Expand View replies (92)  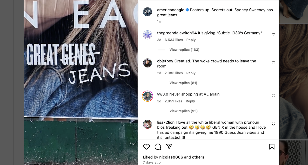[x=183, y=111]
